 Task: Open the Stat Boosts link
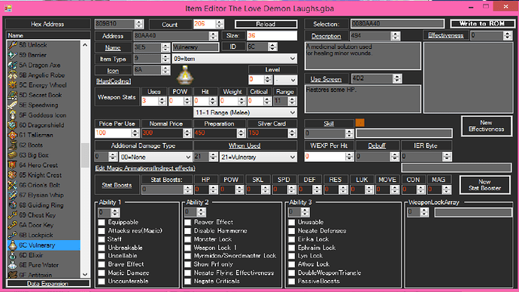(117, 185)
